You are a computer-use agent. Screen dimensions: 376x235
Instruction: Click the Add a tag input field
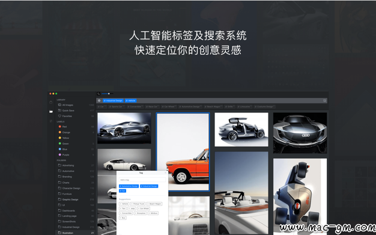pyautogui.click(x=142, y=180)
